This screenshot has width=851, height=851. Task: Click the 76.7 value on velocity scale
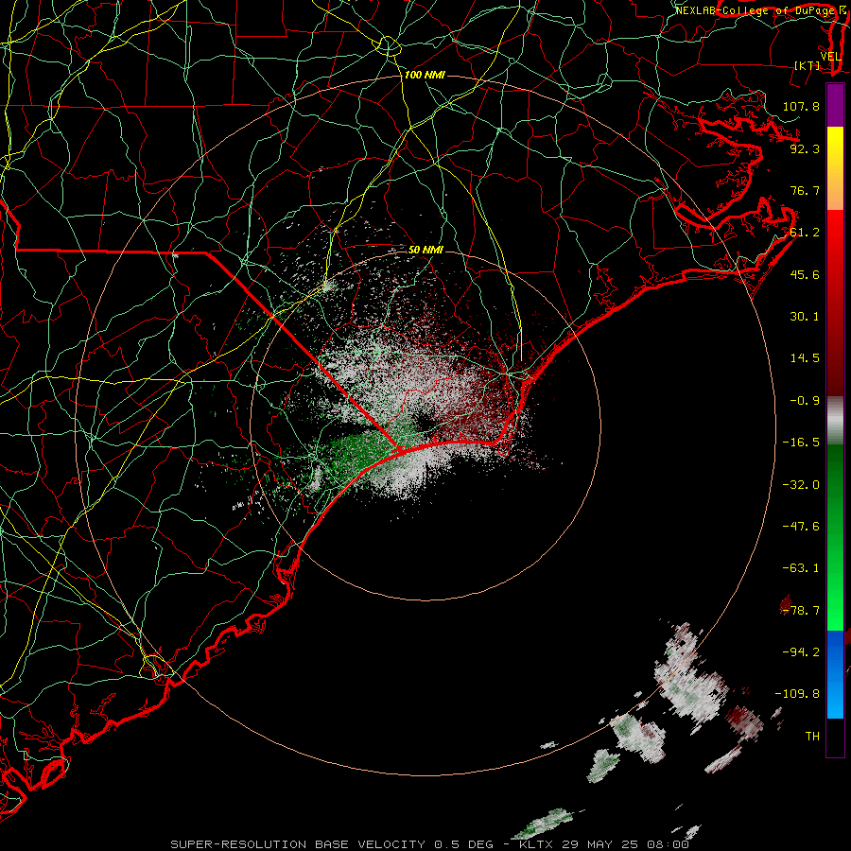click(805, 190)
